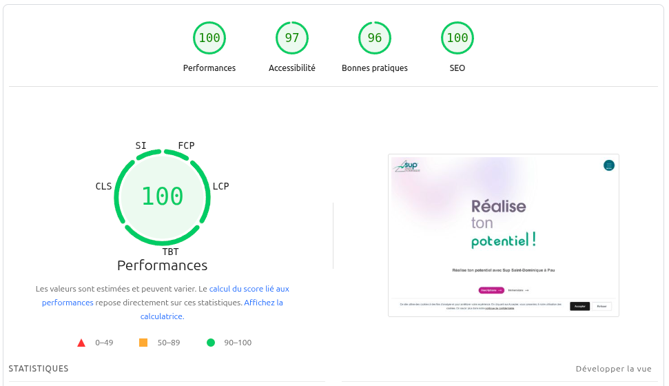Click the Refuser button in thumbnail
The width and height of the screenshot is (669, 386).
tap(601, 306)
